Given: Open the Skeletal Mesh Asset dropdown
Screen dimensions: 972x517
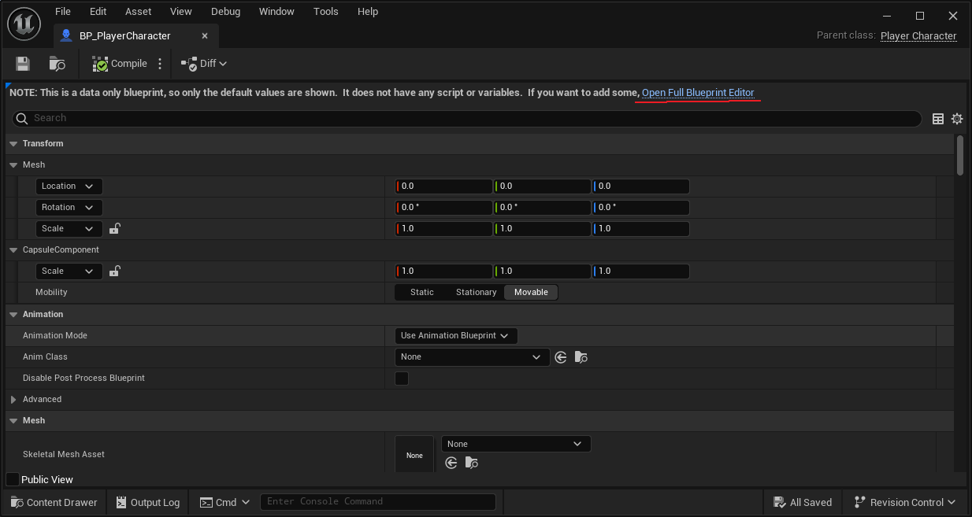Looking at the screenshot, I should (516, 445).
